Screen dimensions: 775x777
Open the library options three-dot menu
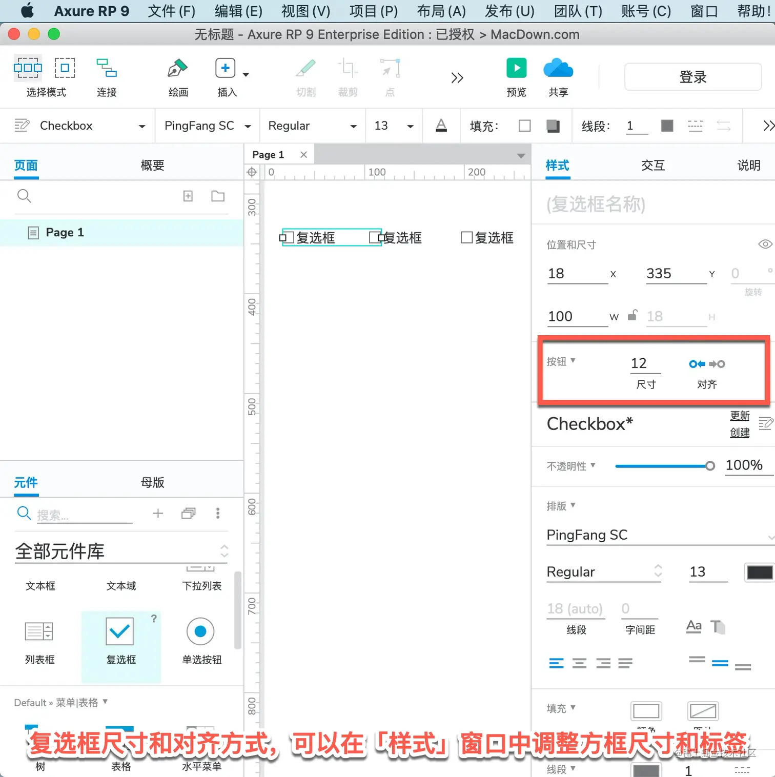[218, 513]
